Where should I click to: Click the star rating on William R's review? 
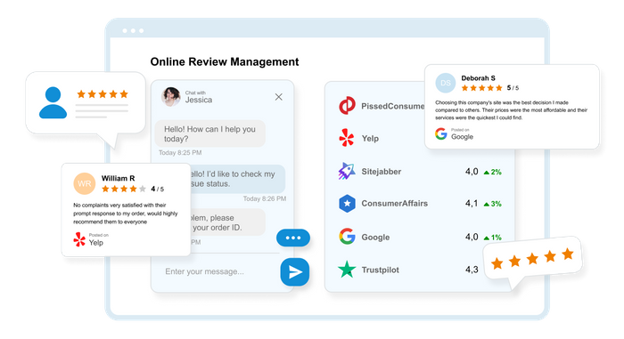click(x=124, y=189)
